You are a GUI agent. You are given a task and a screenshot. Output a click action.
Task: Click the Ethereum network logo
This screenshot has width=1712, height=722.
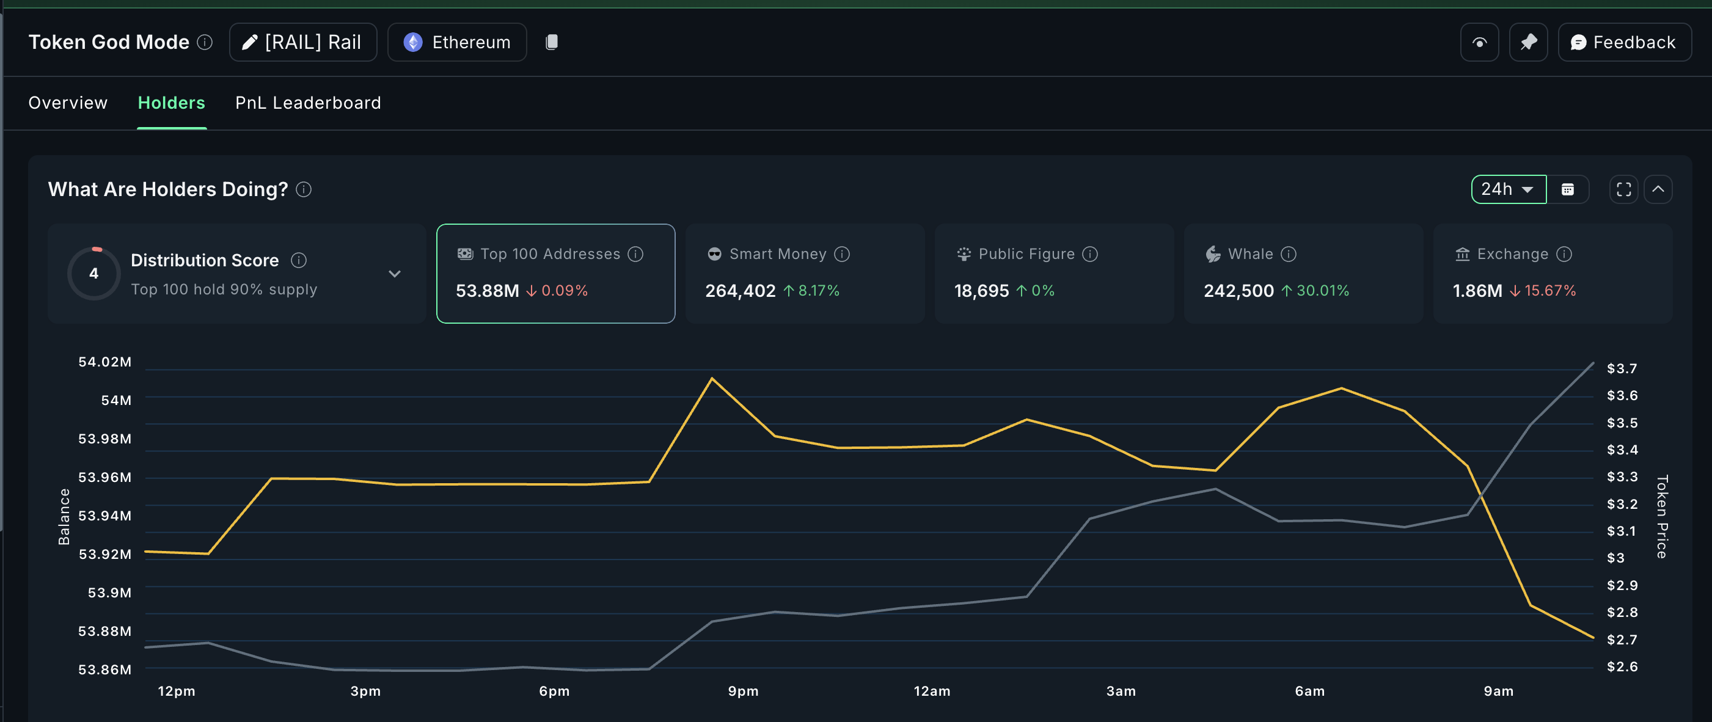[414, 42]
